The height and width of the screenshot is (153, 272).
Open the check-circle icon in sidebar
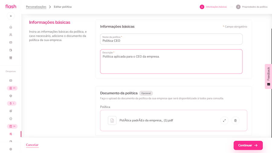[x=11, y=119]
